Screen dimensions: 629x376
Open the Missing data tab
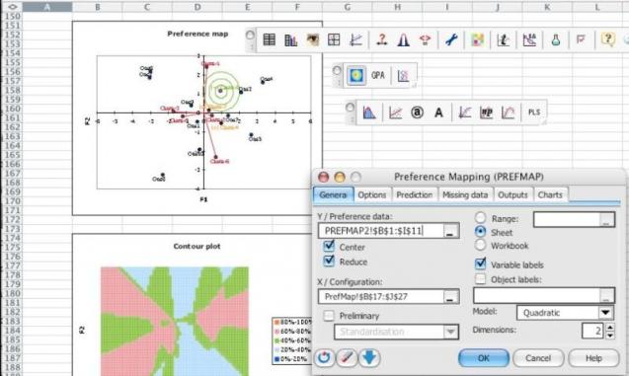coord(465,194)
